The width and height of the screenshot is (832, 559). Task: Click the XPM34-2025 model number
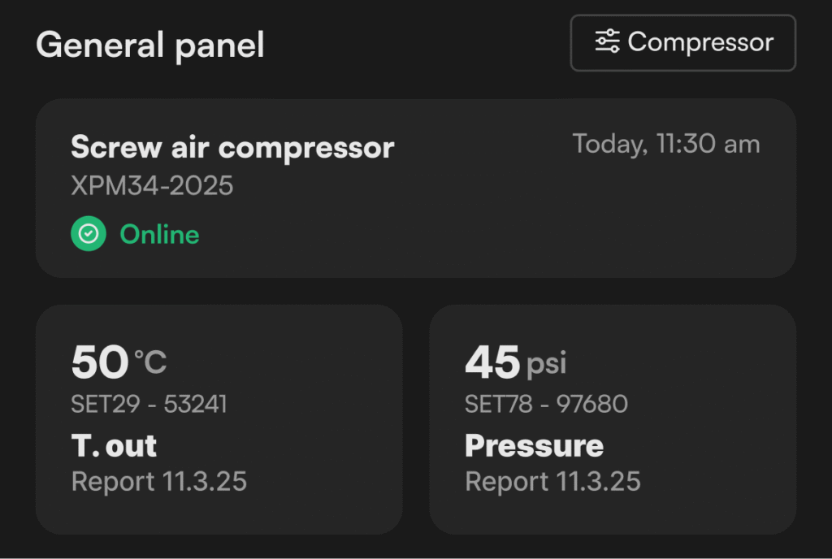[152, 186]
